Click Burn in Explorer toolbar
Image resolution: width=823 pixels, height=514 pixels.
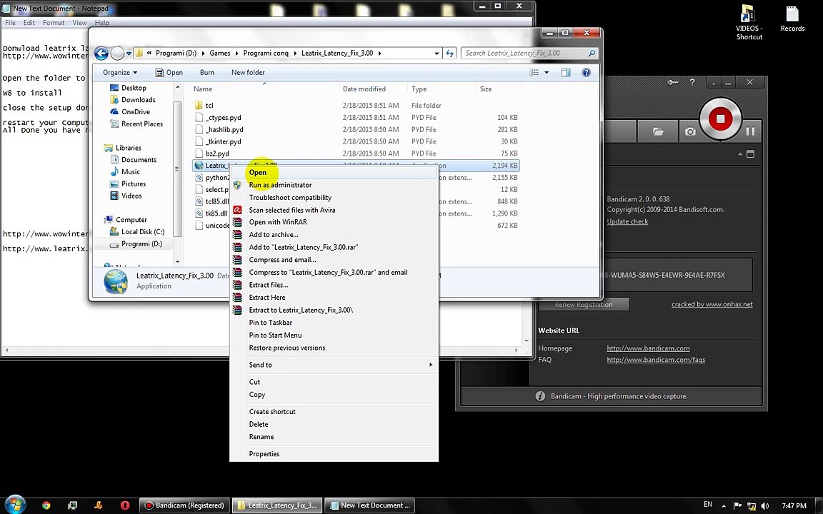[x=206, y=72]
